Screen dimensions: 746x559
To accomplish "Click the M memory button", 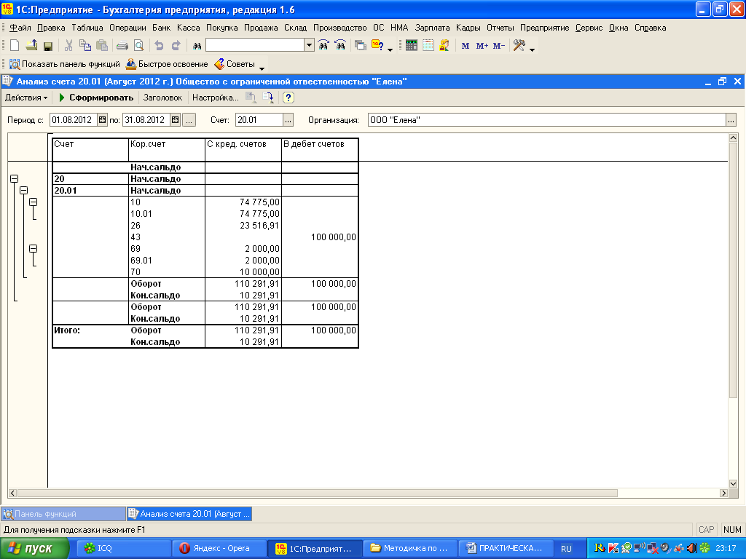I will click(x=466, y=46).
